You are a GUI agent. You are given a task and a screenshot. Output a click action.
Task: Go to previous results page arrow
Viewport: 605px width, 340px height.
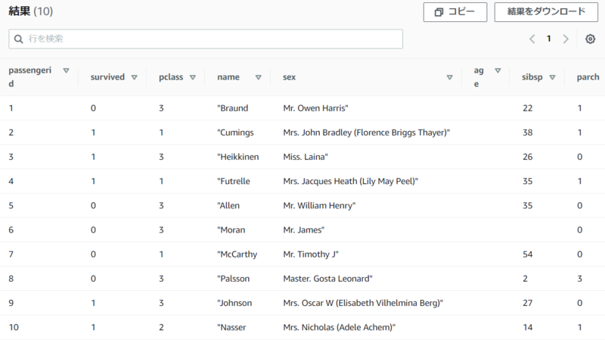point(532,39)
